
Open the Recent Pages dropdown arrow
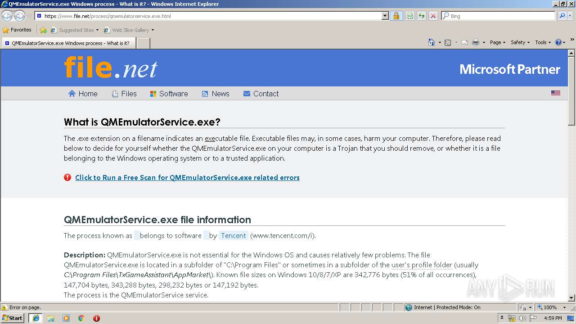(x=29, y=16)
